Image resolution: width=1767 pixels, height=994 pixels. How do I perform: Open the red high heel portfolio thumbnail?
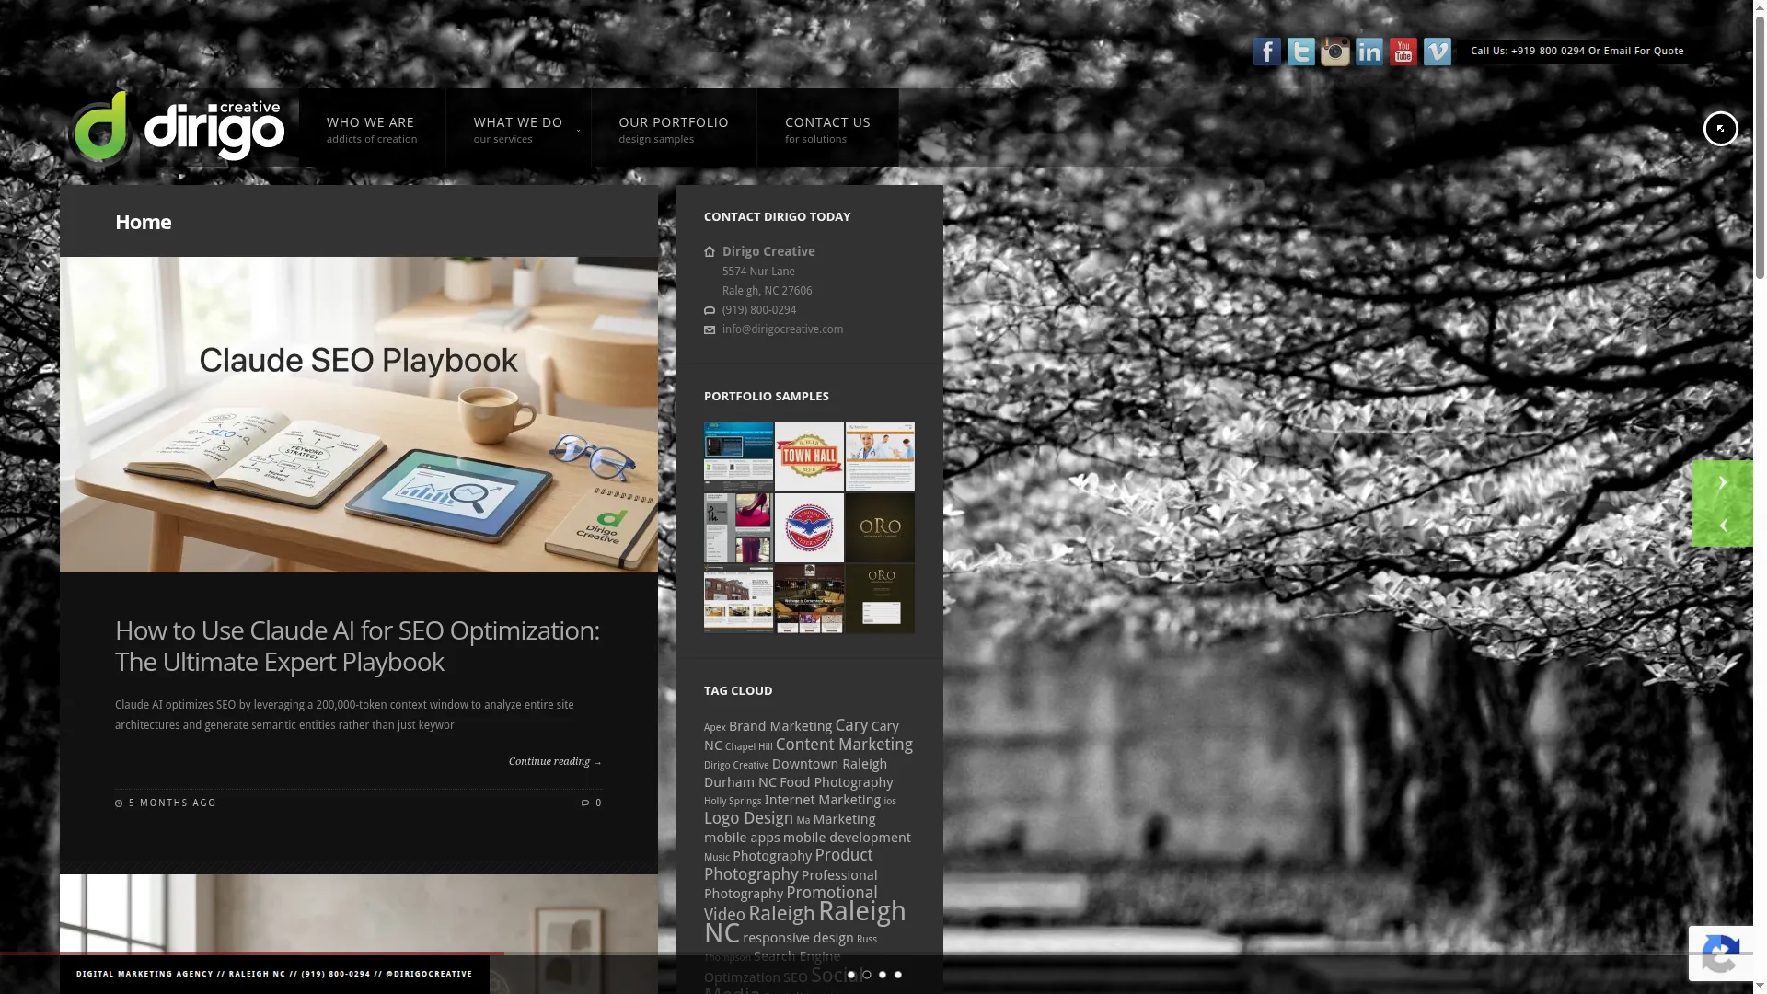(x=738, y=527)
